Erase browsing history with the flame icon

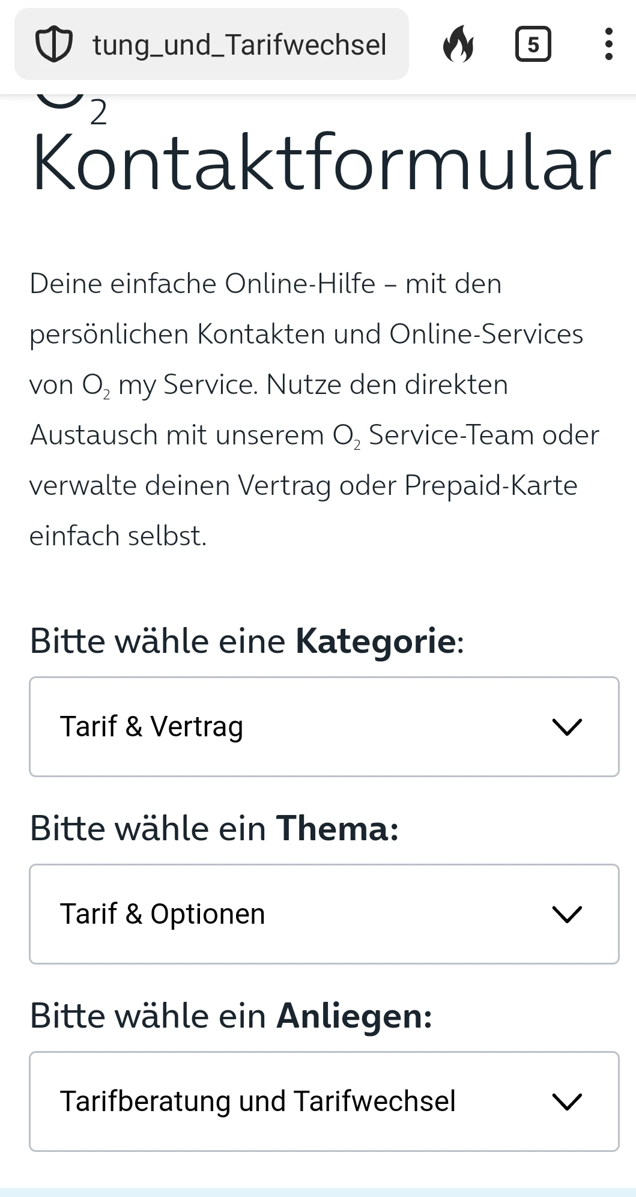click(458, 44)
